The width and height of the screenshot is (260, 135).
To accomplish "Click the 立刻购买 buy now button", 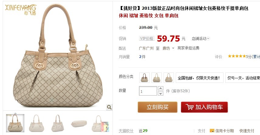I will (x=158, y=107).
